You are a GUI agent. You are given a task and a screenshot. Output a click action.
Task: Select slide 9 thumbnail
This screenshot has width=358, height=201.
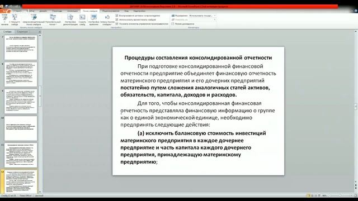pyautogui.click(x=21, y=102)
